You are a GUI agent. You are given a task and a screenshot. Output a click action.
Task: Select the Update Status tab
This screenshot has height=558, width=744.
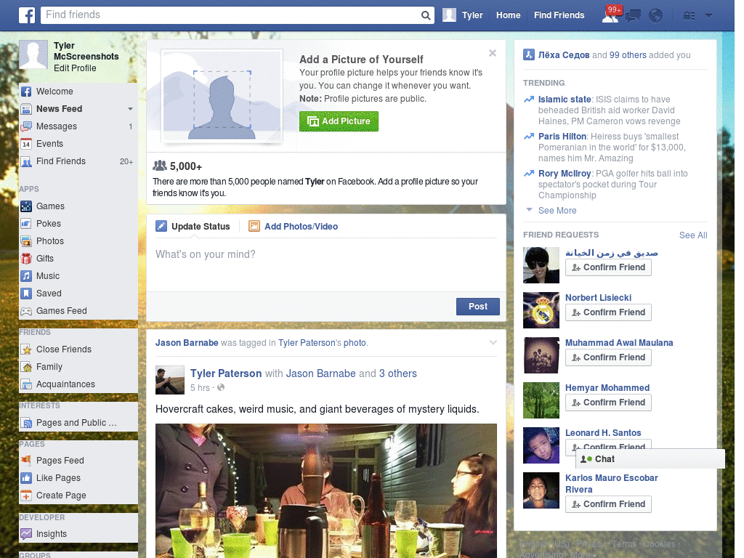point(193,227)
